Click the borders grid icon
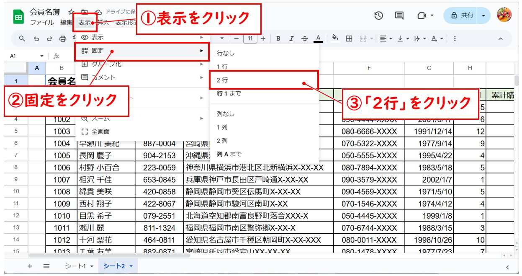The height and width of the screenshot is (276, 522). (x=349, y=39)
